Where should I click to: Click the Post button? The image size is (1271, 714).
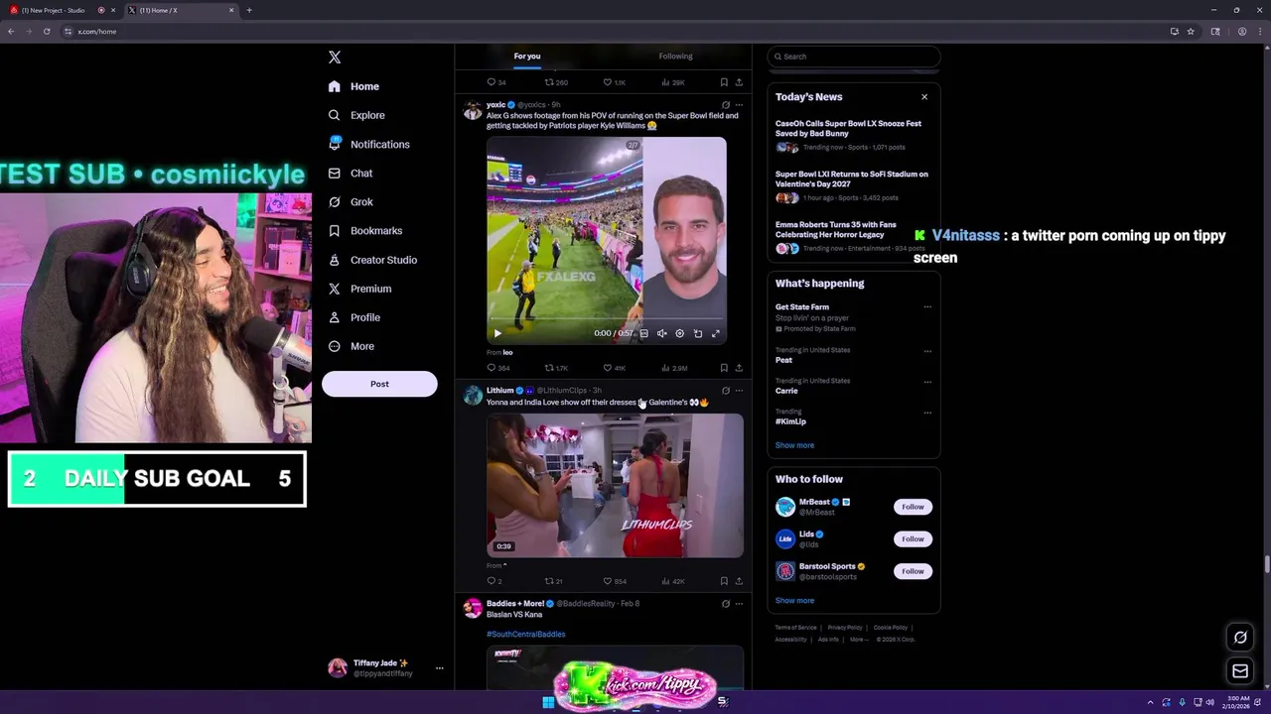[379, 384]
